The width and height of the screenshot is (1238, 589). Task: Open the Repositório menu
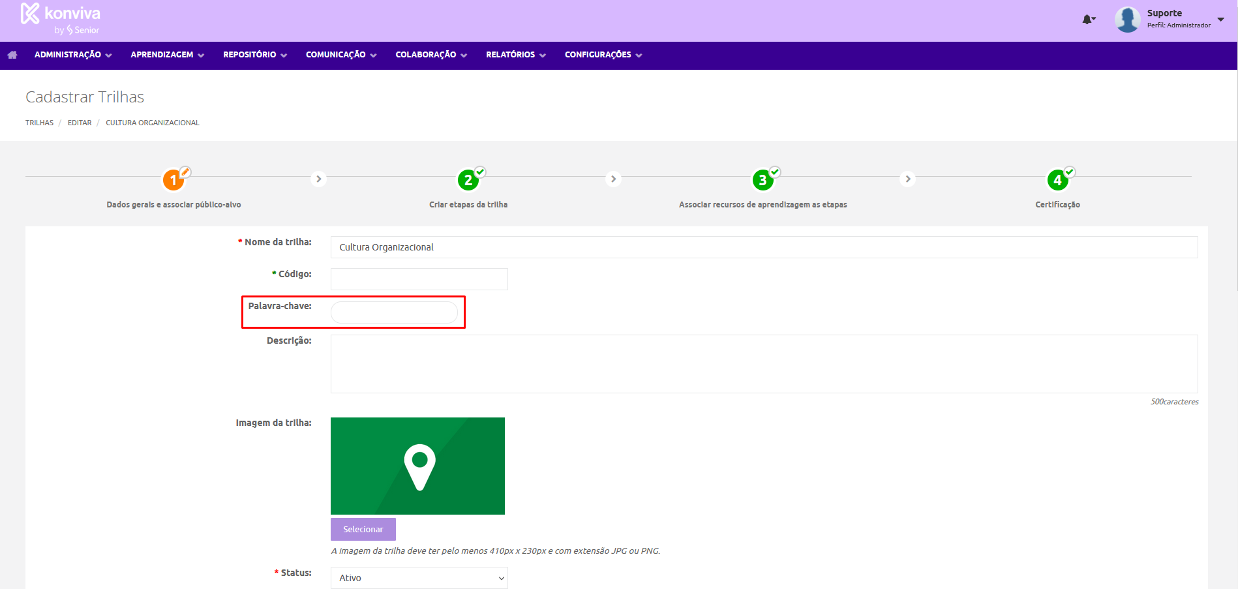point(255,55)
